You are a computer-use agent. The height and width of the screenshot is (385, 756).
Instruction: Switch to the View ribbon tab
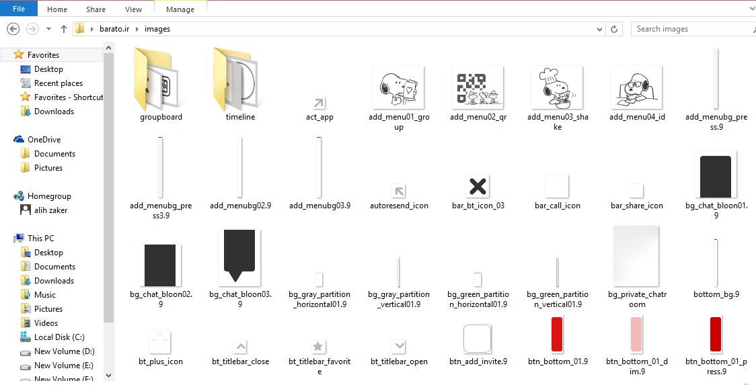(133, 9)
